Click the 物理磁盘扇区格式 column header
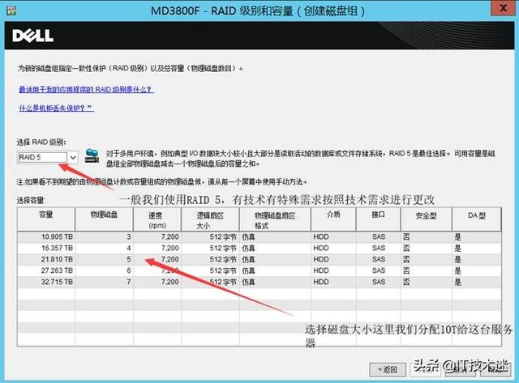Screen dimensions: 519x383 pyautogui.click(x=275, y=219)
